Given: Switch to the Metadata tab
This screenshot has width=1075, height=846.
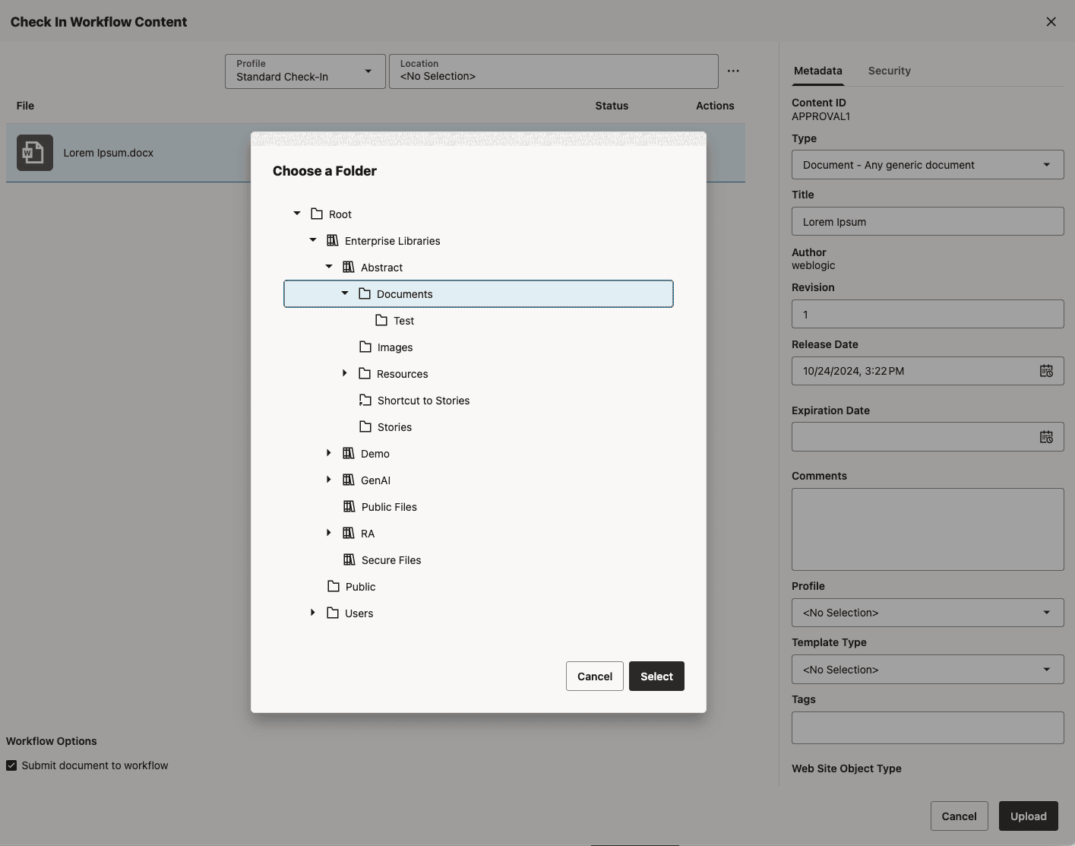Looking at the screenshot, I should (818, 71).
